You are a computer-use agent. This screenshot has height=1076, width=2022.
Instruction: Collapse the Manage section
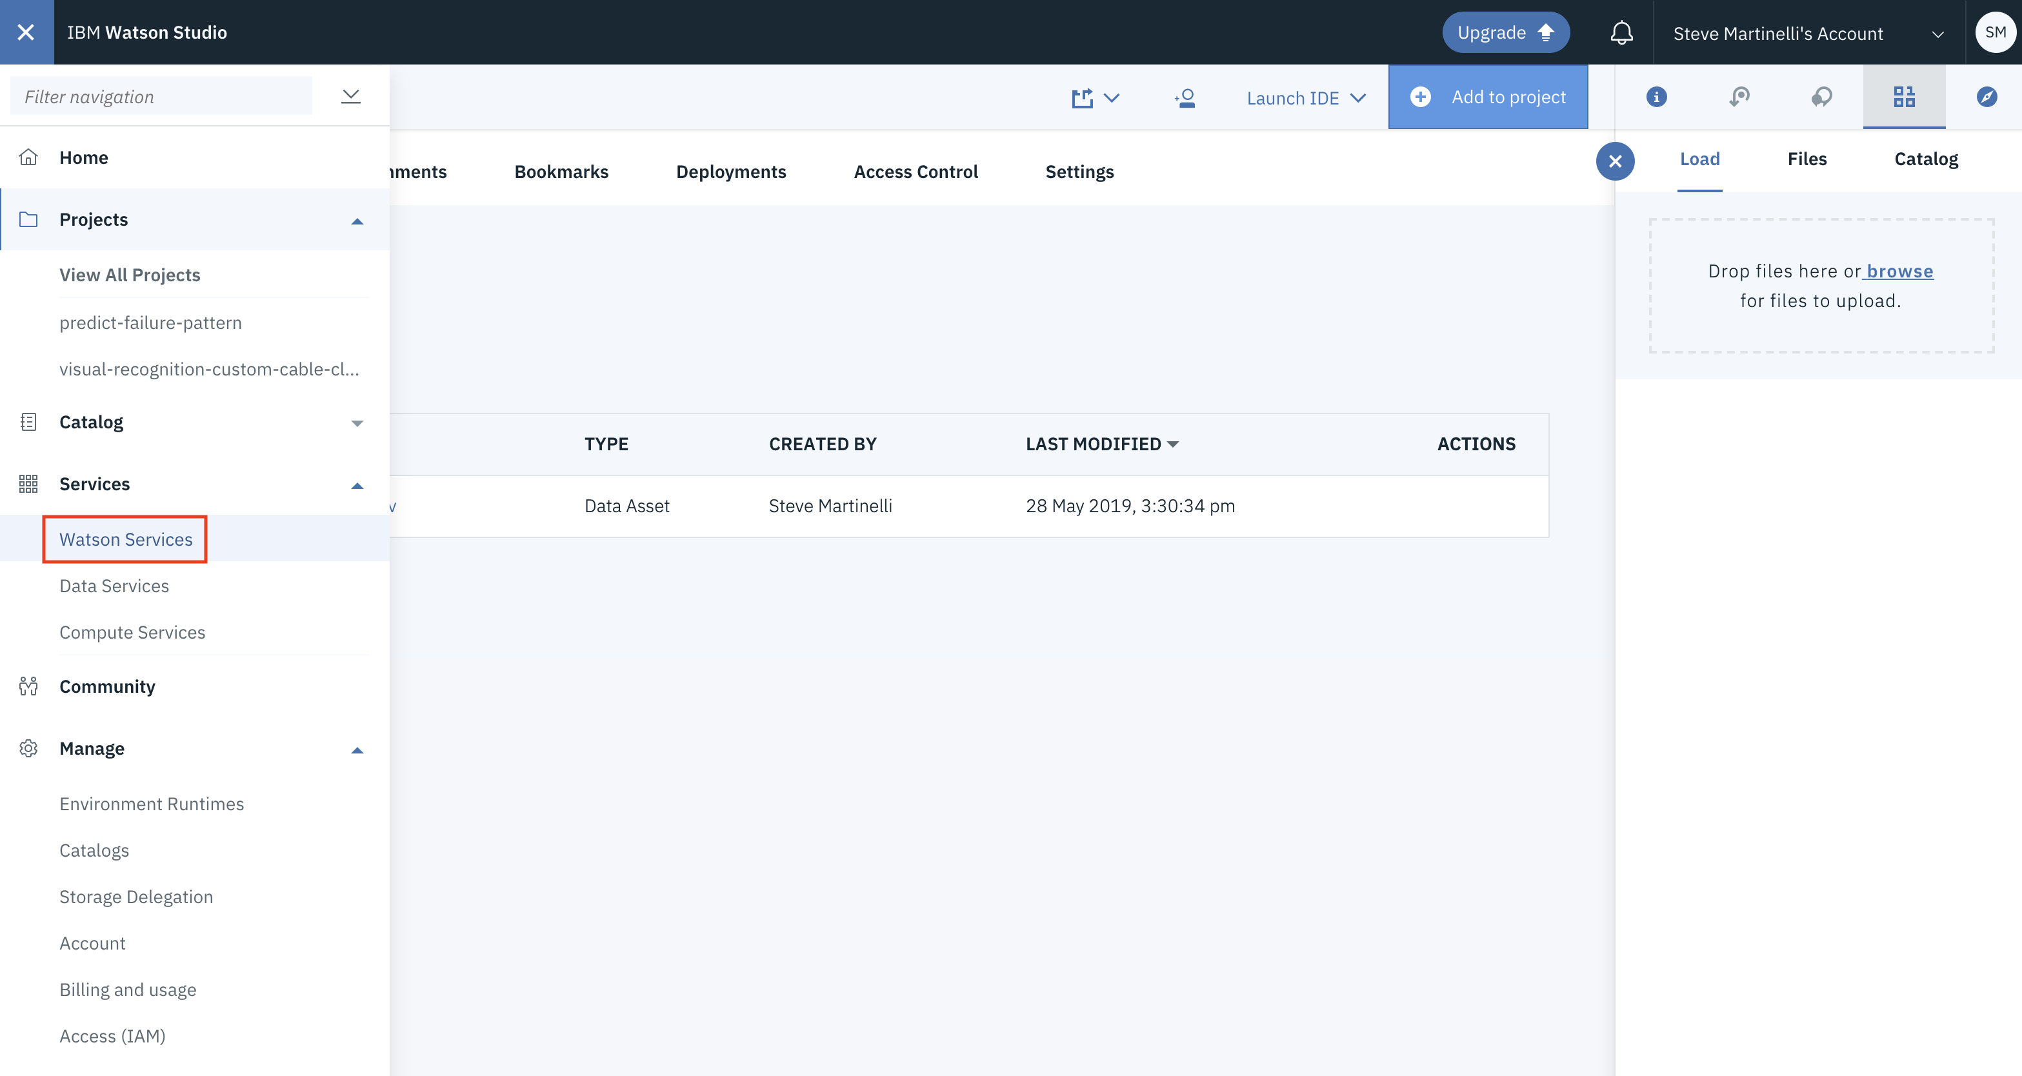click(357, 750)
